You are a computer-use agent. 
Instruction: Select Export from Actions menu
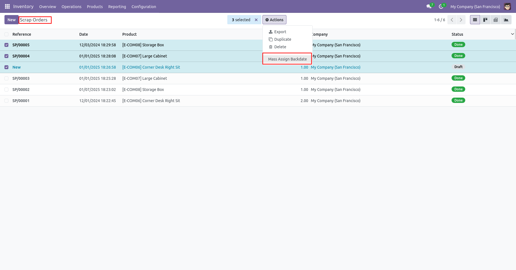(x=280, y=32)
